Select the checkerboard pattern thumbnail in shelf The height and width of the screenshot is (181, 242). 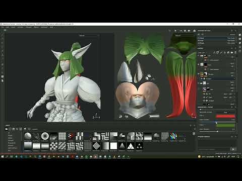click(53, 146)
